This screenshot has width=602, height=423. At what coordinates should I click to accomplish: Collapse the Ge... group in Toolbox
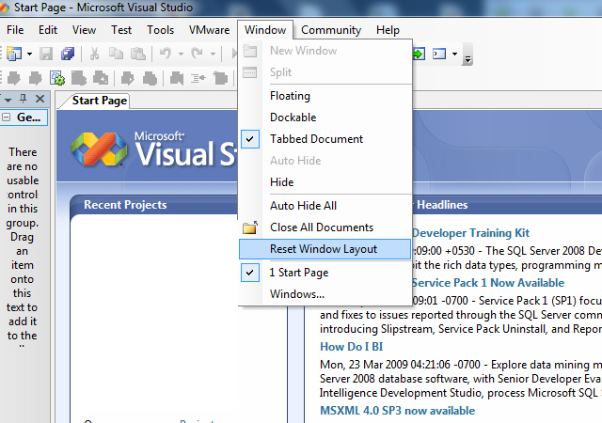pyautogui.click(x=6, y=117)
